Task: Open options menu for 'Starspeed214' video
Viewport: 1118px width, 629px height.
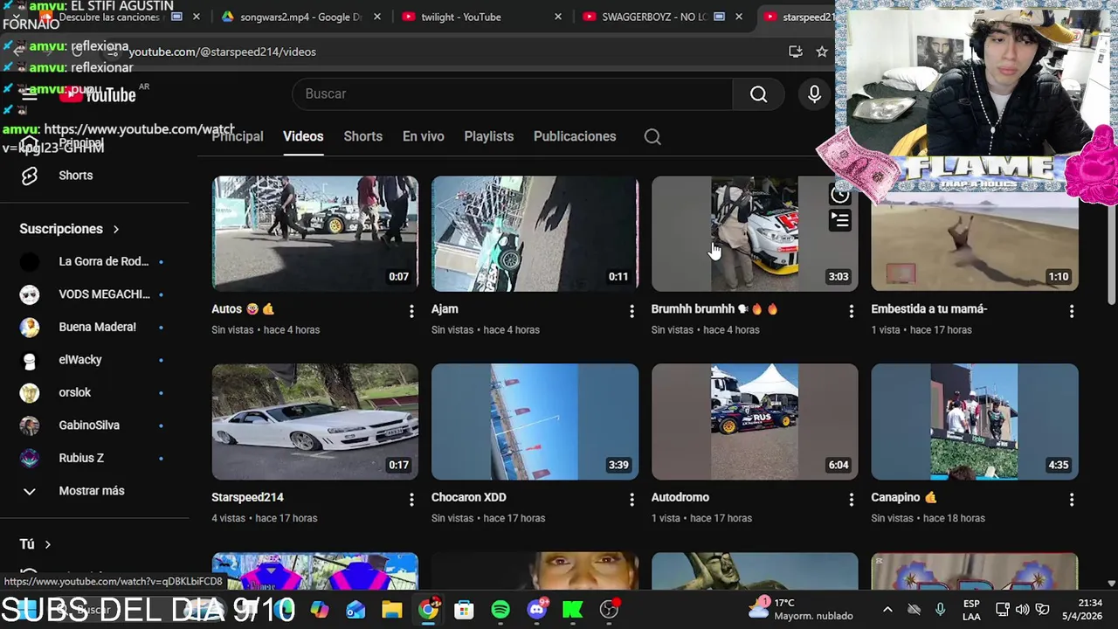Action: point(411,500)
